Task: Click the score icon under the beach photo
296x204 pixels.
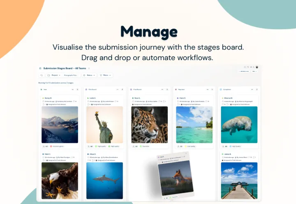Action: [x=178, y=146]
